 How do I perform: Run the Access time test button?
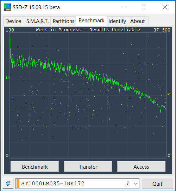coord(141,167)
